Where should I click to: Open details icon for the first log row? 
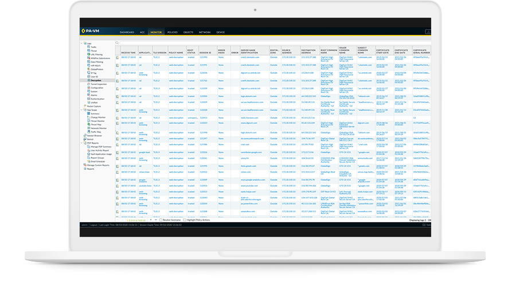tap(118, 57)
